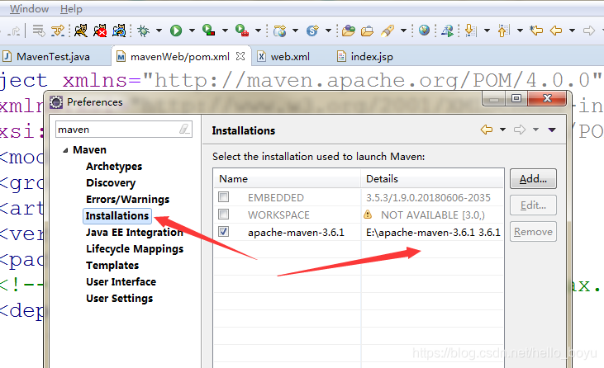
Task: Open New Web Project dropdown arrow
Action: [x=296, y=31]
